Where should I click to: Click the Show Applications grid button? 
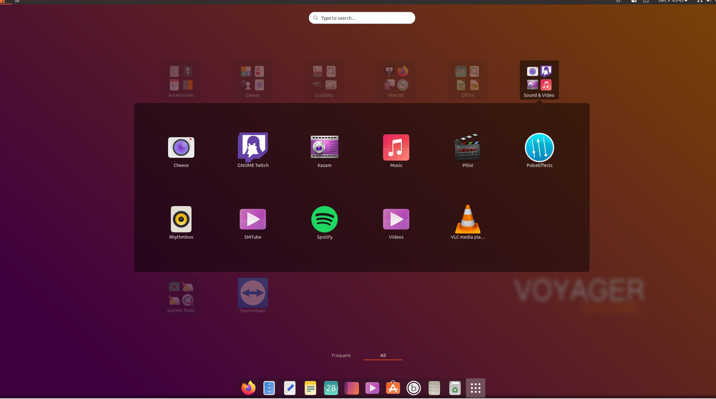point(475,388)
